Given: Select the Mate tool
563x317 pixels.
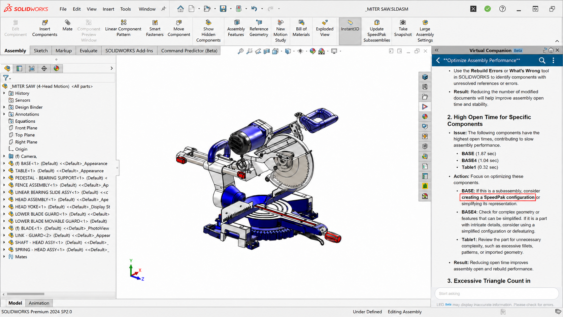Looking at the screenshot, I should tap(67, 26).
